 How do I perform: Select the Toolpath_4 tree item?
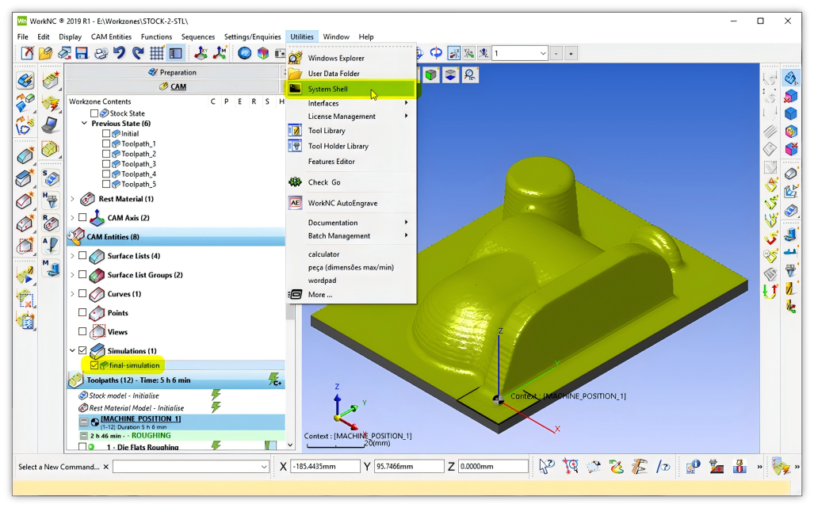click(x=138, y=174)
